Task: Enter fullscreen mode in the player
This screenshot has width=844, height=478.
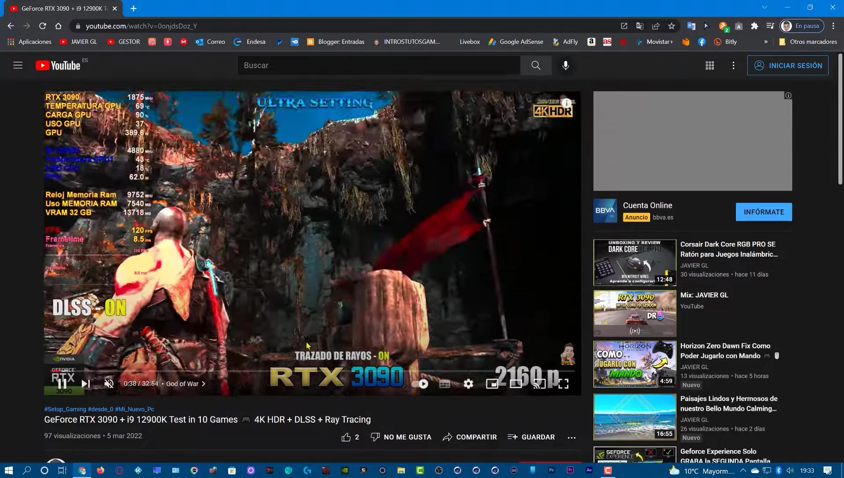Action: [x=563, y=384]
